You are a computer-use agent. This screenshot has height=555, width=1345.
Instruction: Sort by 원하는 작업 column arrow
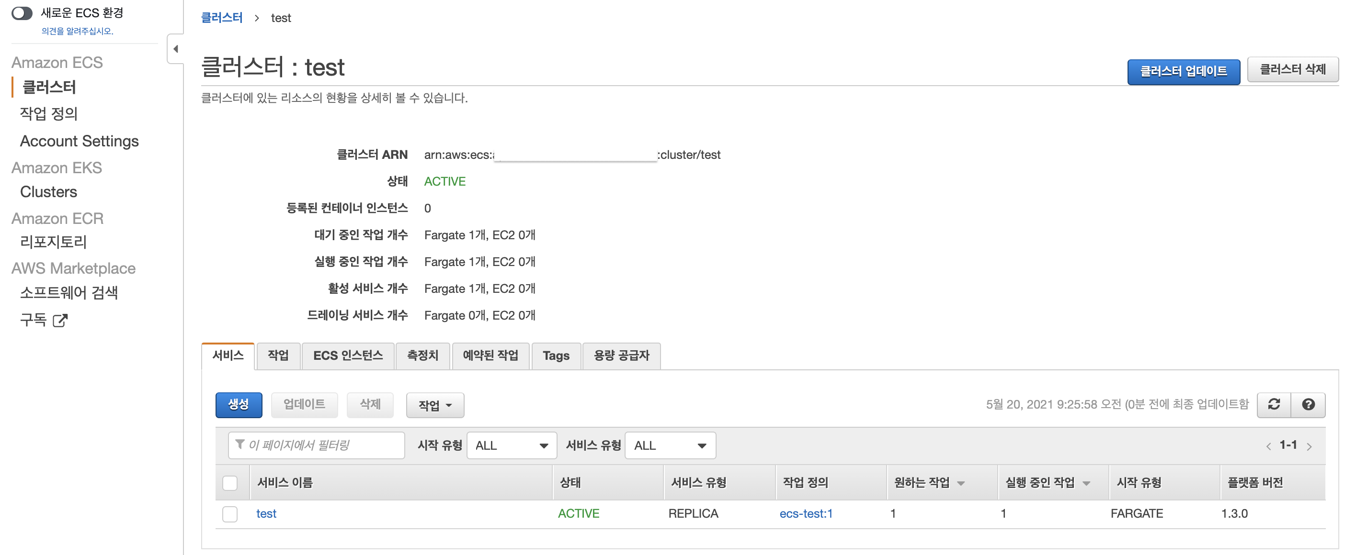tap(961, 483)
